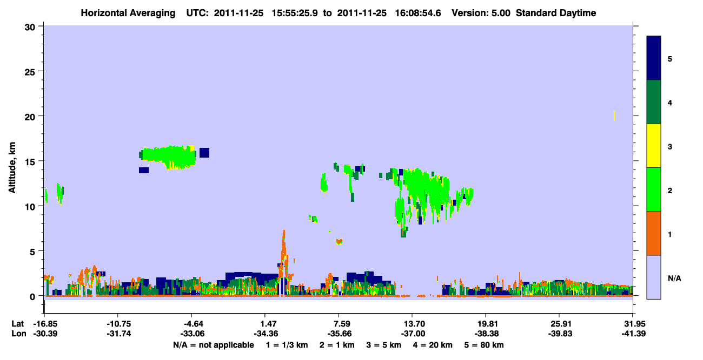The width and height of the screenshot is (703, 360).
Task: Click the green cloud layer near 15 km altitude
Action: [x=169, y=157]
